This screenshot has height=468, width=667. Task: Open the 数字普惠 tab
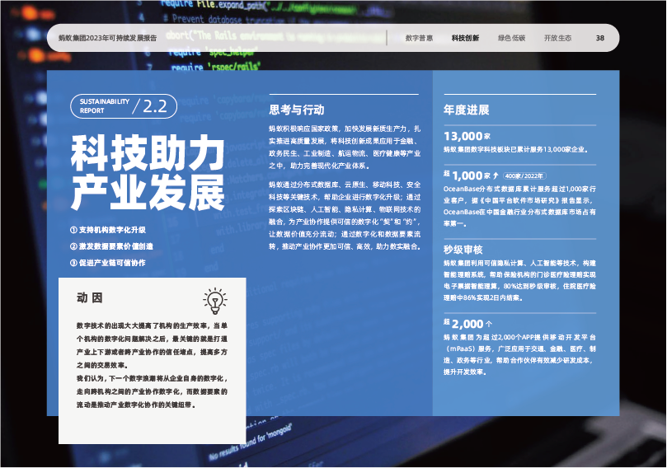point(419,39)
